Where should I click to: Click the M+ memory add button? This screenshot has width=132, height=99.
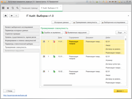113,2
